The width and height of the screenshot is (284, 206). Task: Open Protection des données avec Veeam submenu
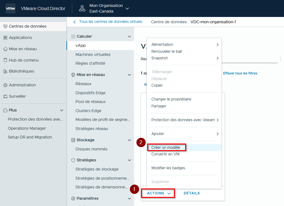pos(184,120)
